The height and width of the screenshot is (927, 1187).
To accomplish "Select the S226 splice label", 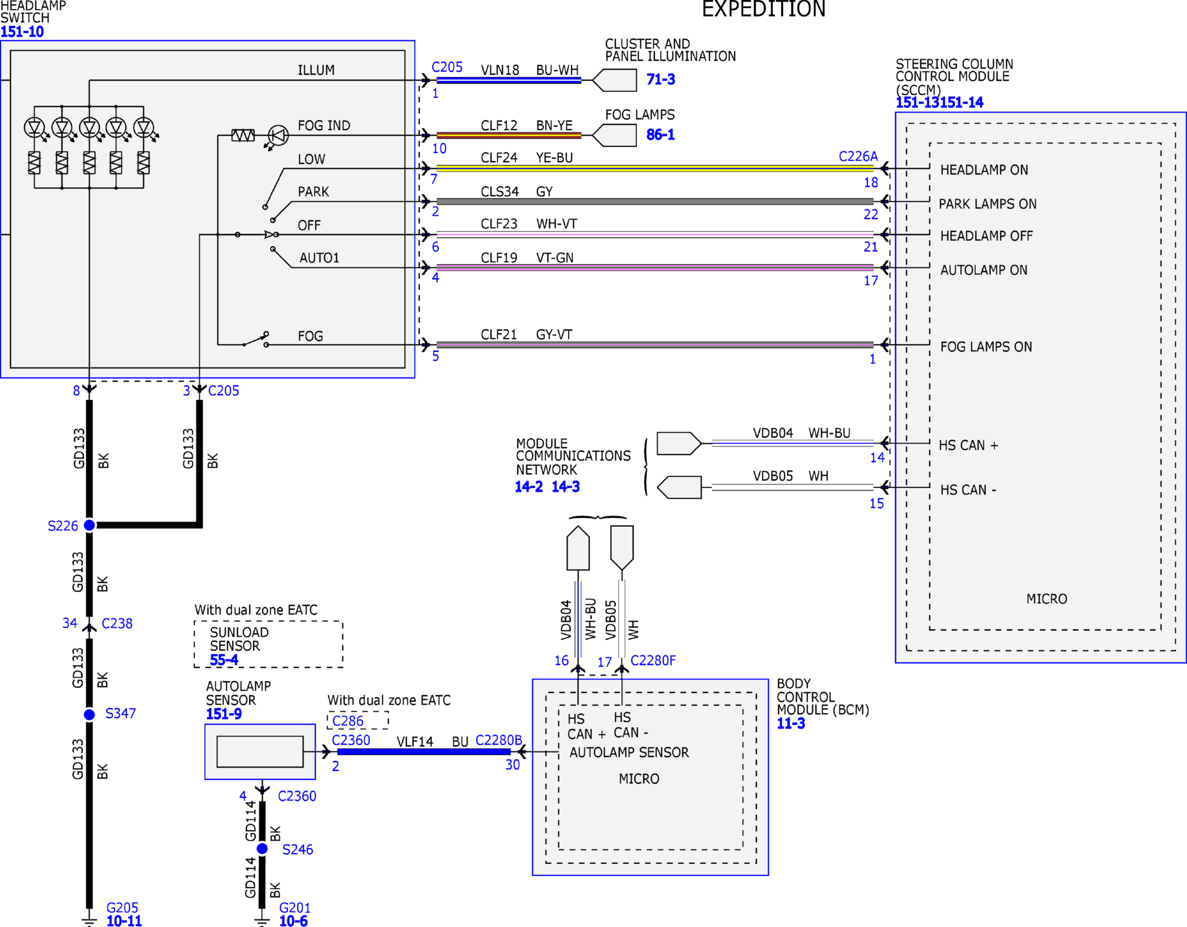I will pos(63,526).
